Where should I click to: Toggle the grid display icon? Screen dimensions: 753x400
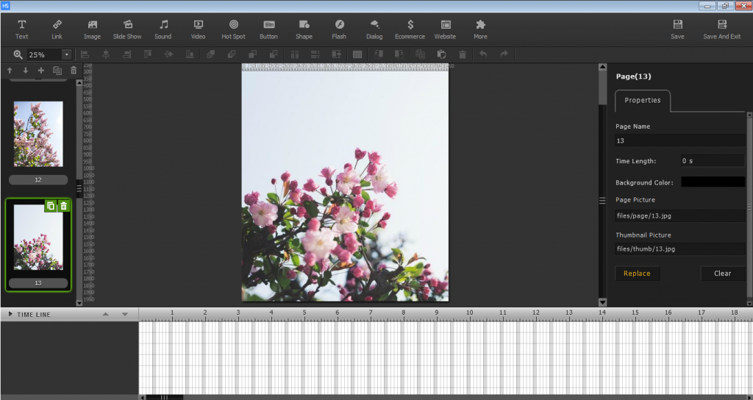coord(357,54)
